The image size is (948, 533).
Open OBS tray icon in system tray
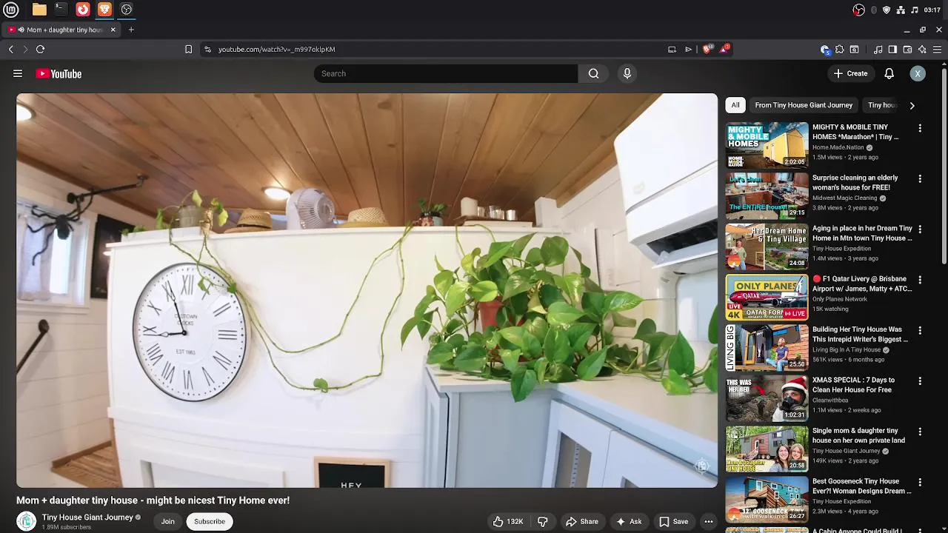(x=858, y=10)
